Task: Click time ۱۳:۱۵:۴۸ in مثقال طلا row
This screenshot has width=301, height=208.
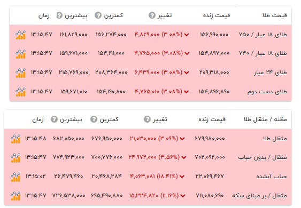Action: [x=36, y=138]
